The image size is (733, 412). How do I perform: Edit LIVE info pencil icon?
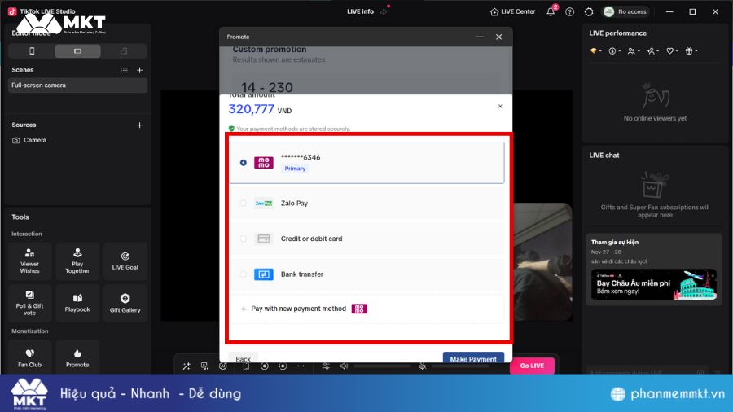click(384, 11)
